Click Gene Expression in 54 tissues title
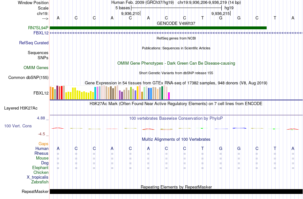The width and height of the screenshot is (303, 199). (x=176, y=83)
